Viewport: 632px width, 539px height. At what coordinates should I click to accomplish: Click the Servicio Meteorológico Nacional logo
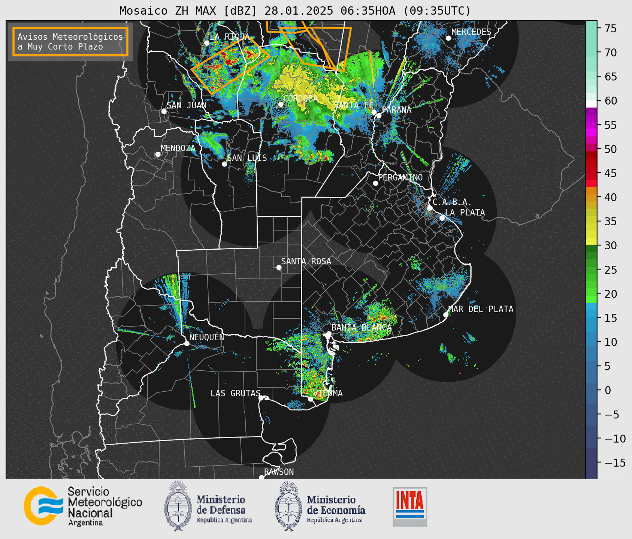(83, 506)
